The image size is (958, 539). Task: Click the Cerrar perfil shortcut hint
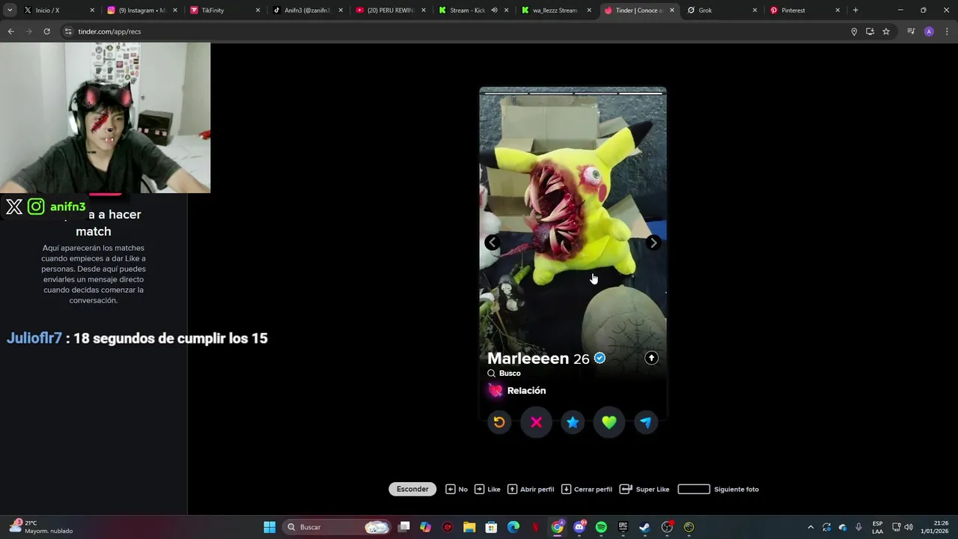point(587,490)
